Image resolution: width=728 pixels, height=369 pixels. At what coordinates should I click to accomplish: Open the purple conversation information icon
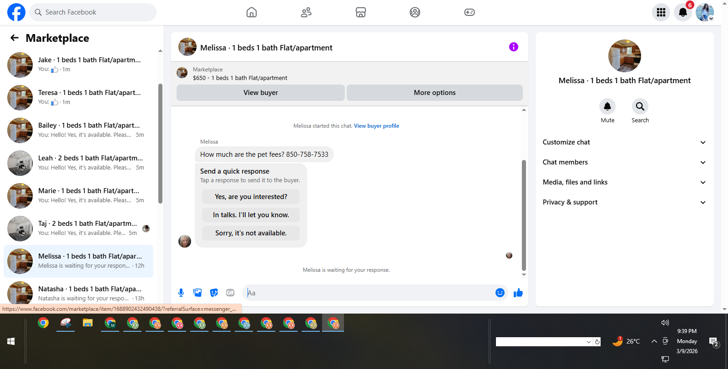514,47
